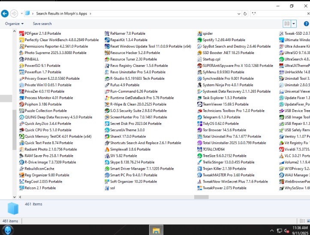This screenshot has height=235, width=310.
Task: Click the Resource Hacker 5.2.8 icon
Action: pos(107,53)
